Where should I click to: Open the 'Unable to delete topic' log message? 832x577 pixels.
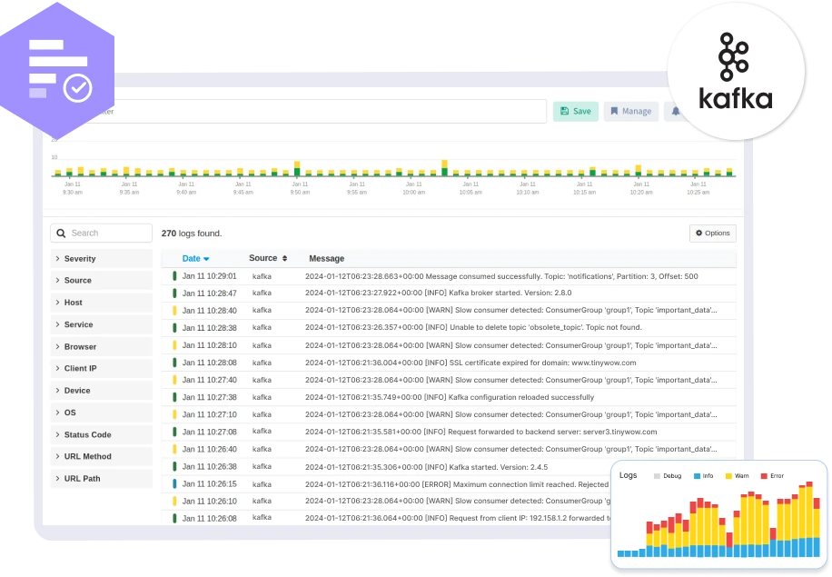tap(473, 327)
